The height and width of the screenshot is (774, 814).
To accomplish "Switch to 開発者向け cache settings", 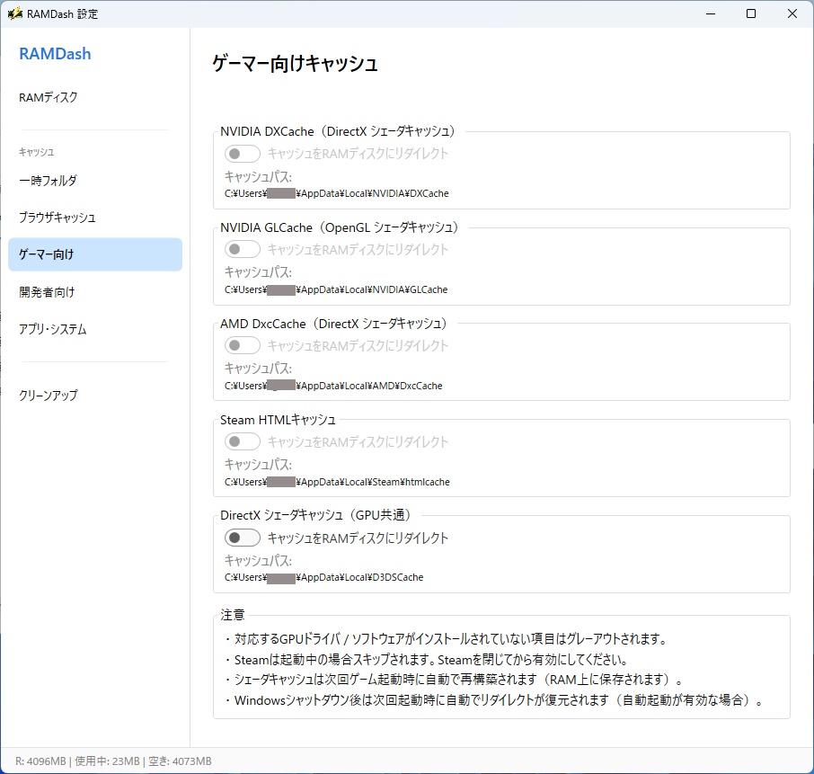I will point(47,292).
